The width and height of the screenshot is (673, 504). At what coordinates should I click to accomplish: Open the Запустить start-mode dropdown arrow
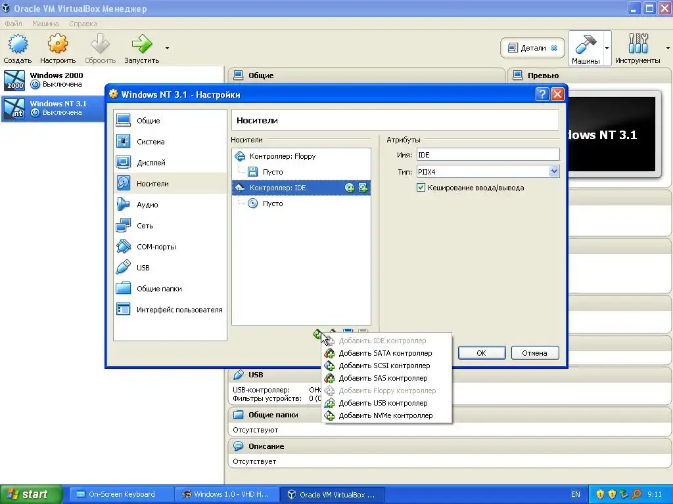(x=167, y=48)
